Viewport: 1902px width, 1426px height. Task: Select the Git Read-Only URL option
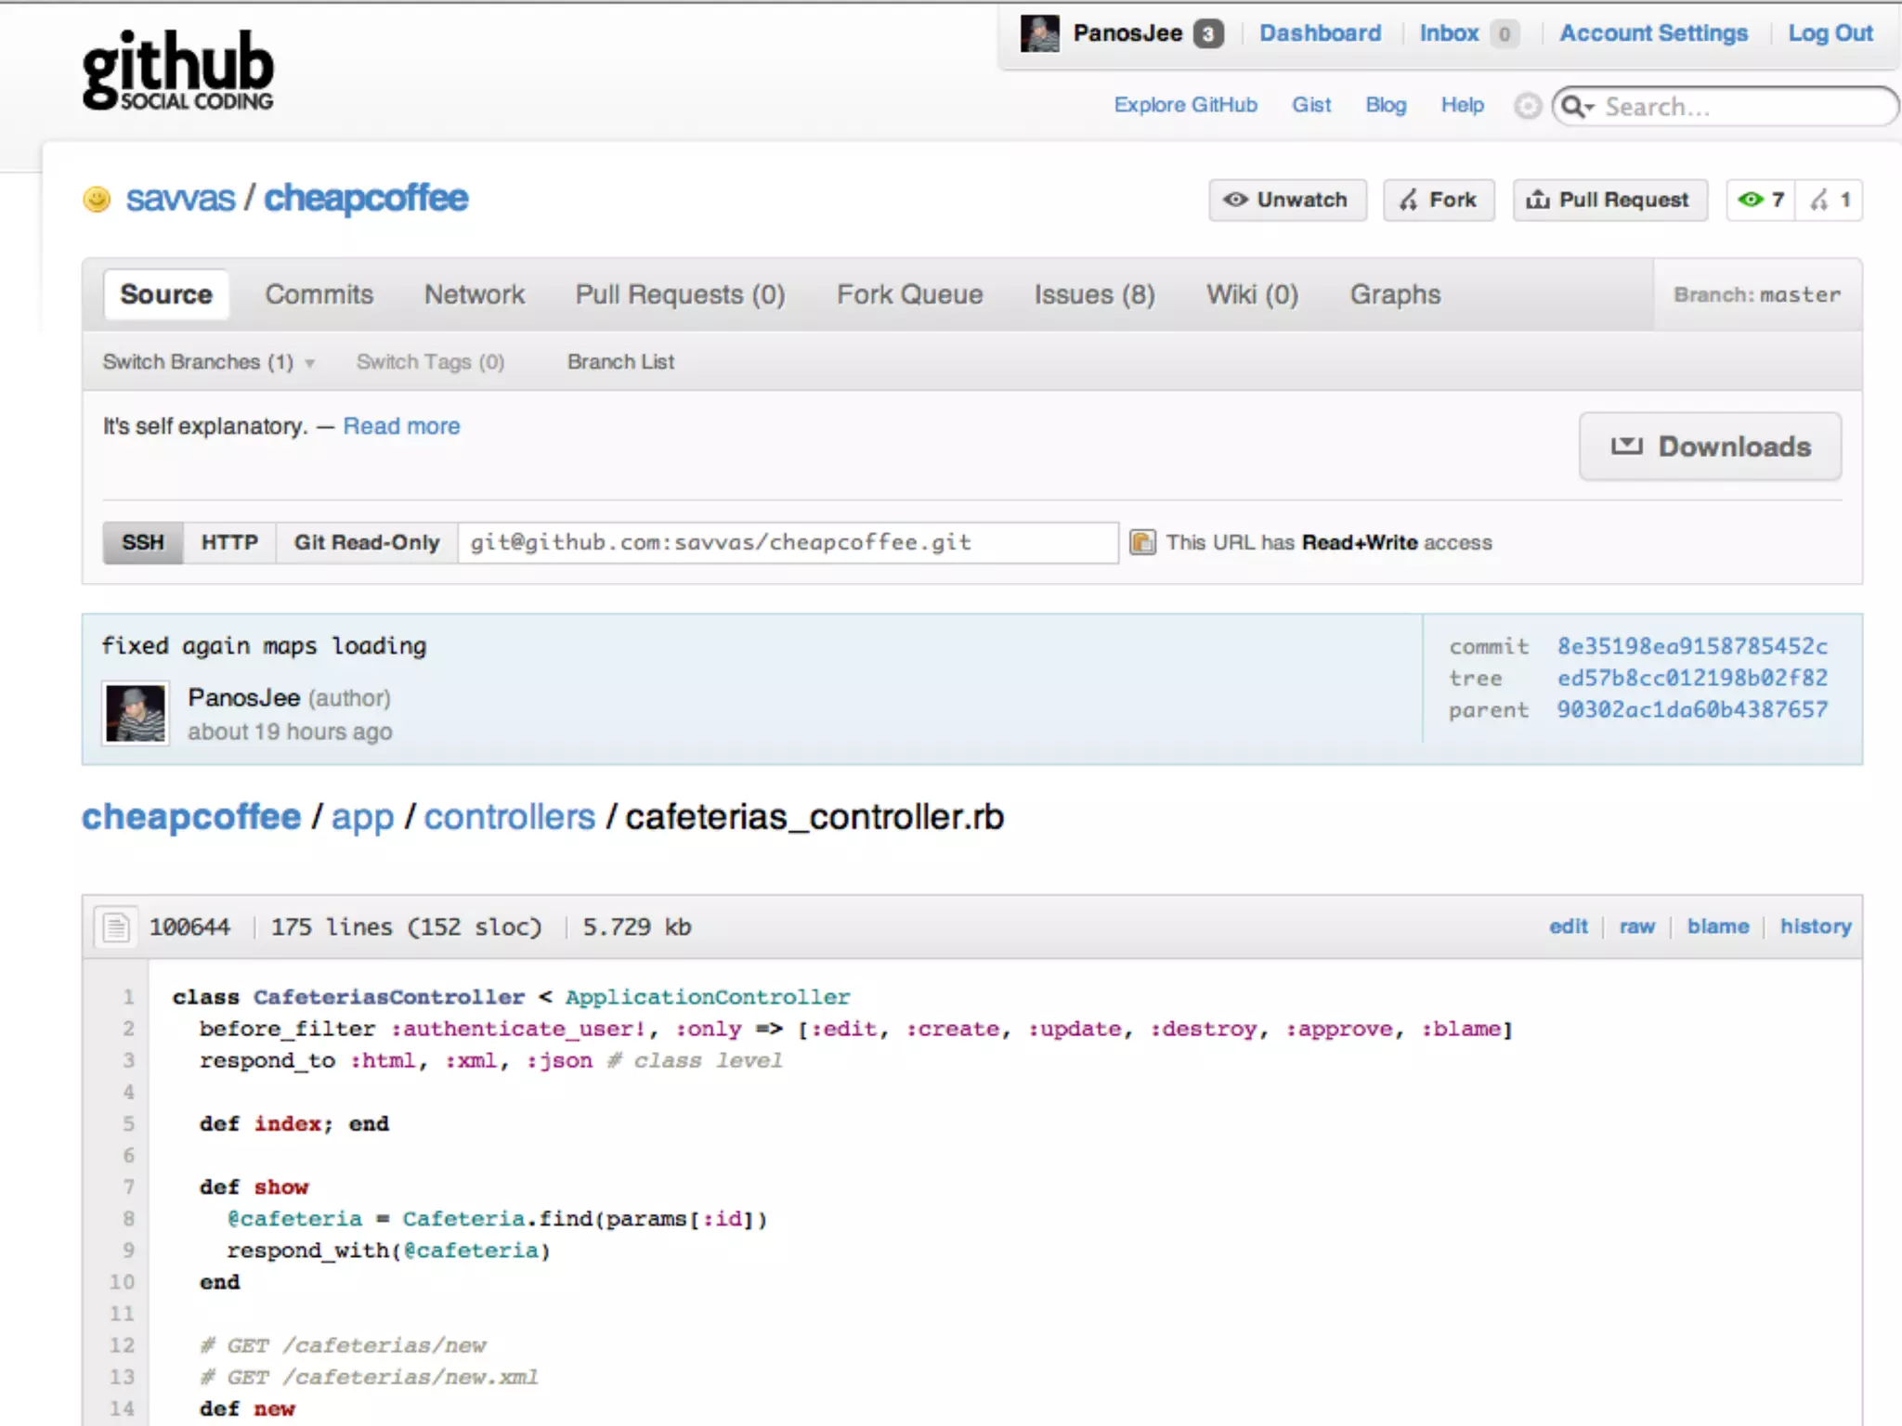pos(367,542)
